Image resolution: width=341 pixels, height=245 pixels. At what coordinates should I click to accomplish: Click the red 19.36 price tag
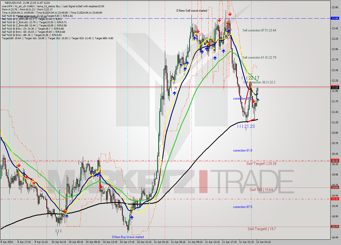coord(335,199)
